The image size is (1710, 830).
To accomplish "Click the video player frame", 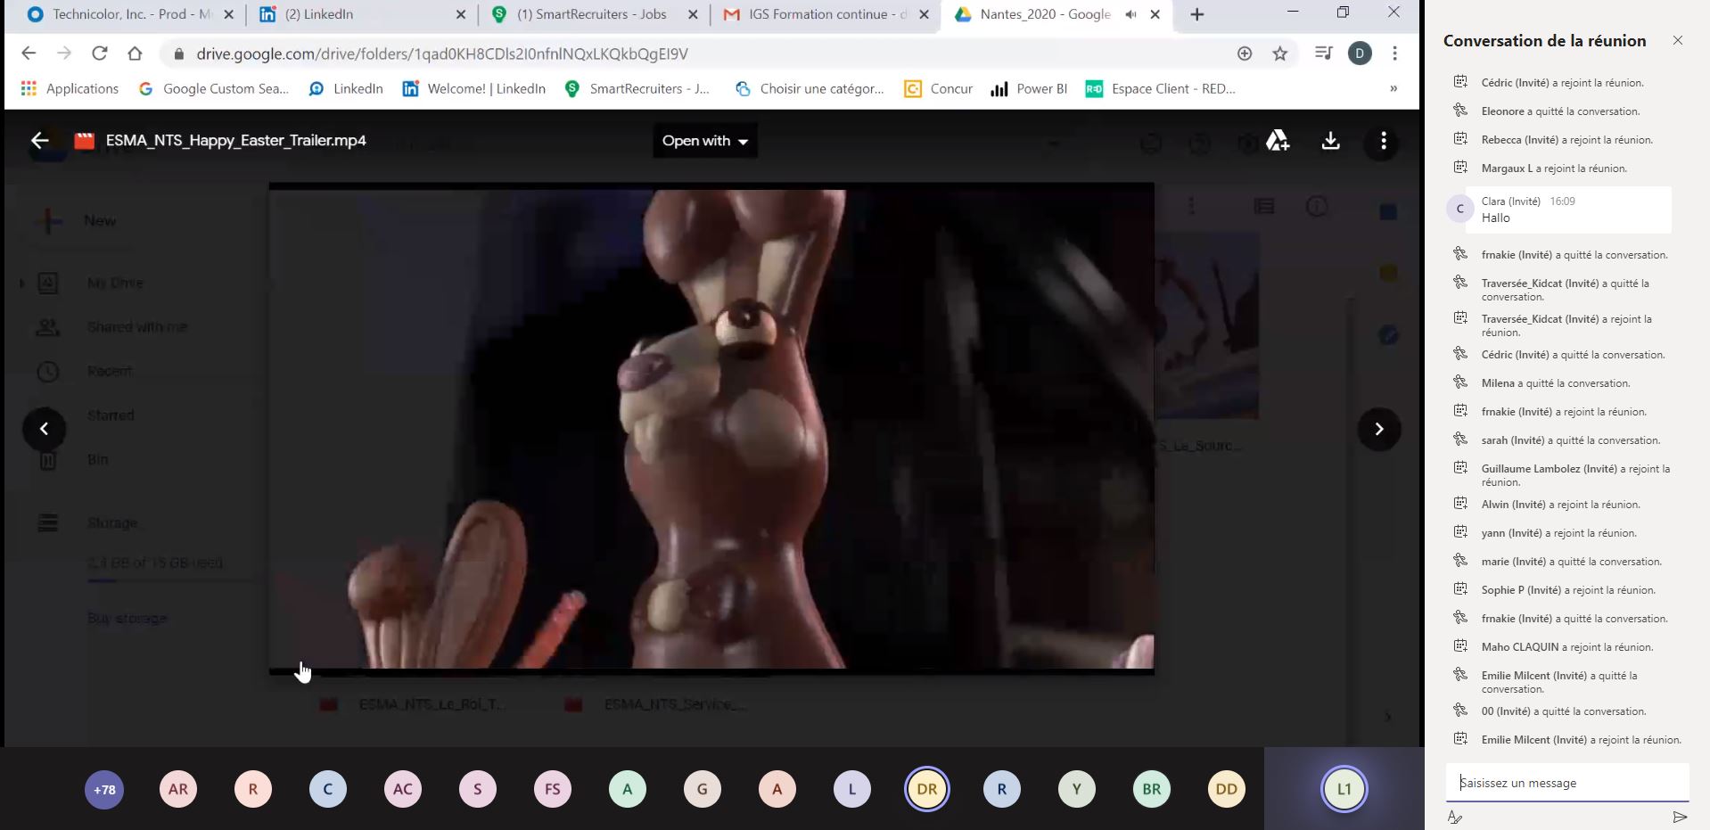I will 711,428.
